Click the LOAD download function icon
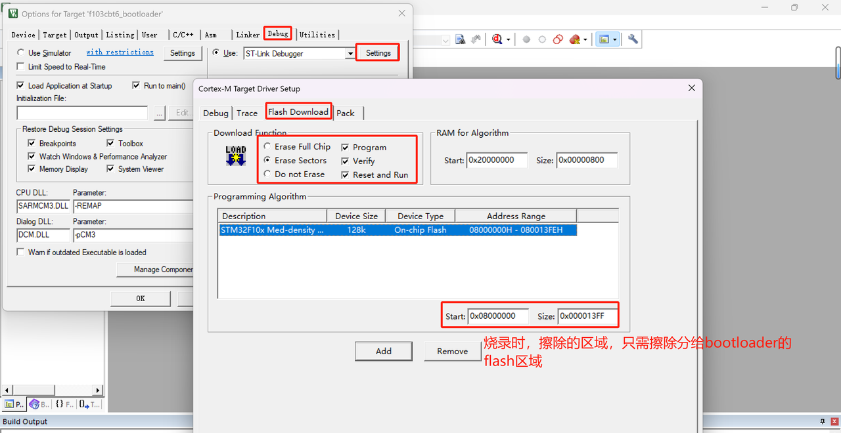This screenshot has width=841, height=433. click(235, 155)
